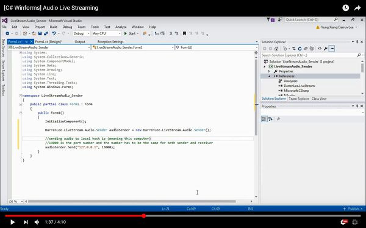
Task: Open the YouTube player settings gear
Action: pyautogui.click(x=344, y=222)
